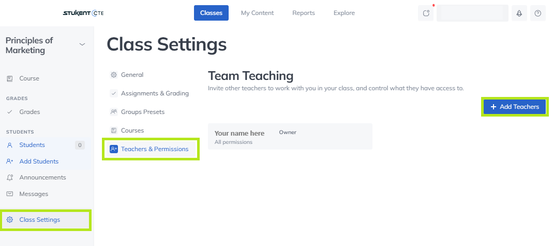The width and height of the screenshot is (553, 246).
Task: Expand the Principles of Marketing class dropdown
Action: click(82, 44)
